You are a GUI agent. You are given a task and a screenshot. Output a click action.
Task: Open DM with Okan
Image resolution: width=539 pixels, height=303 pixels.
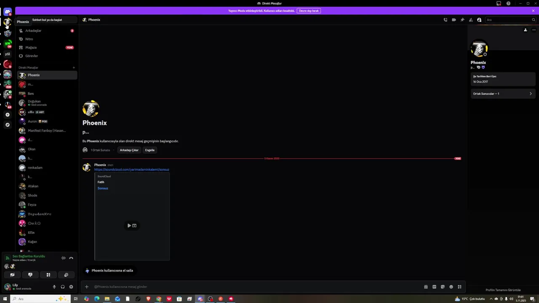pos(47,149)
